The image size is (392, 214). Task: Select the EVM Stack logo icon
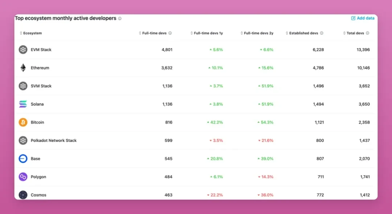[x=23, y=50]
